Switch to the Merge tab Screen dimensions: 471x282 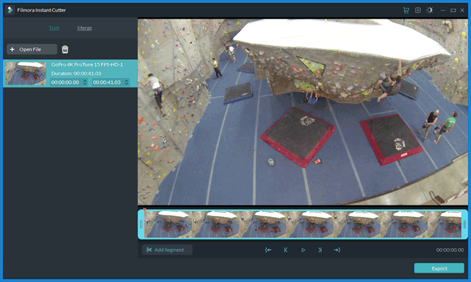[85, 28]
